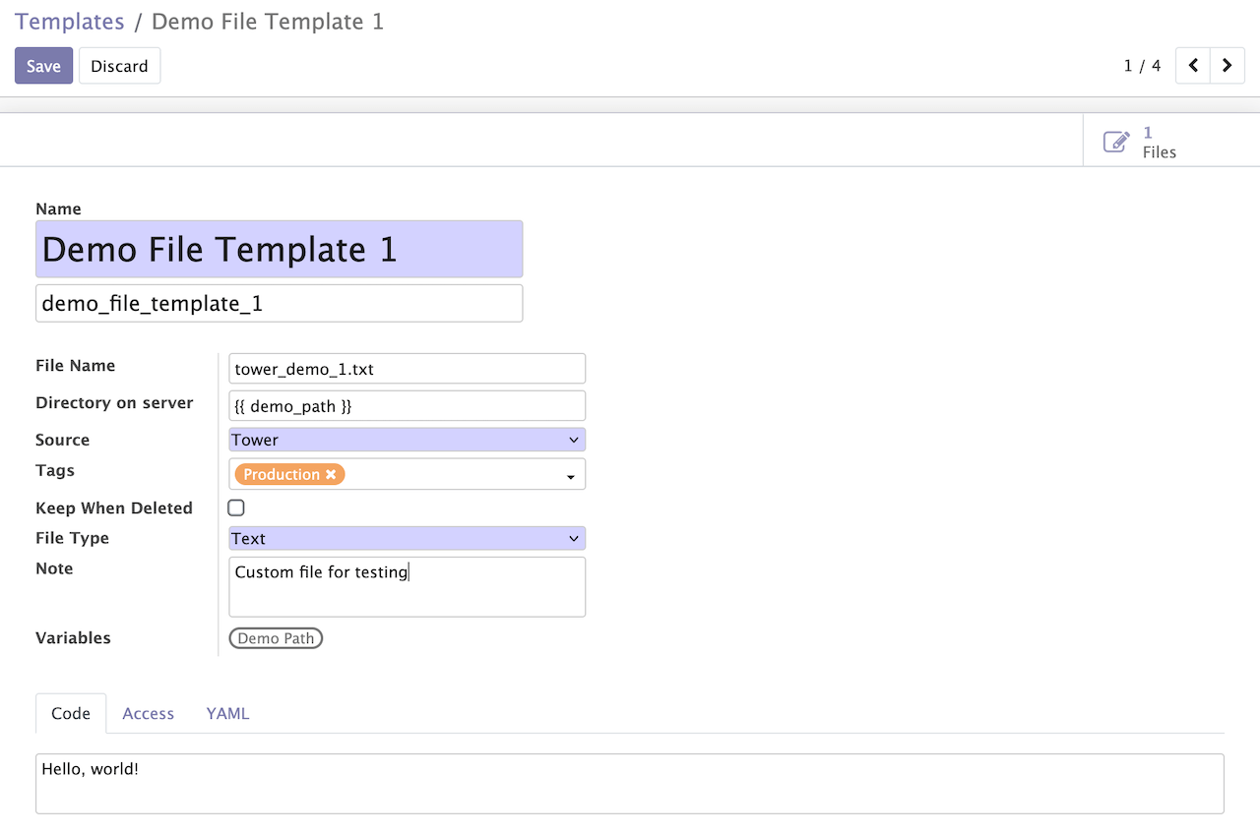Go to the previous record with left chevron
This screenshot has height=835, width=1260.
(x=1192, y=65)
